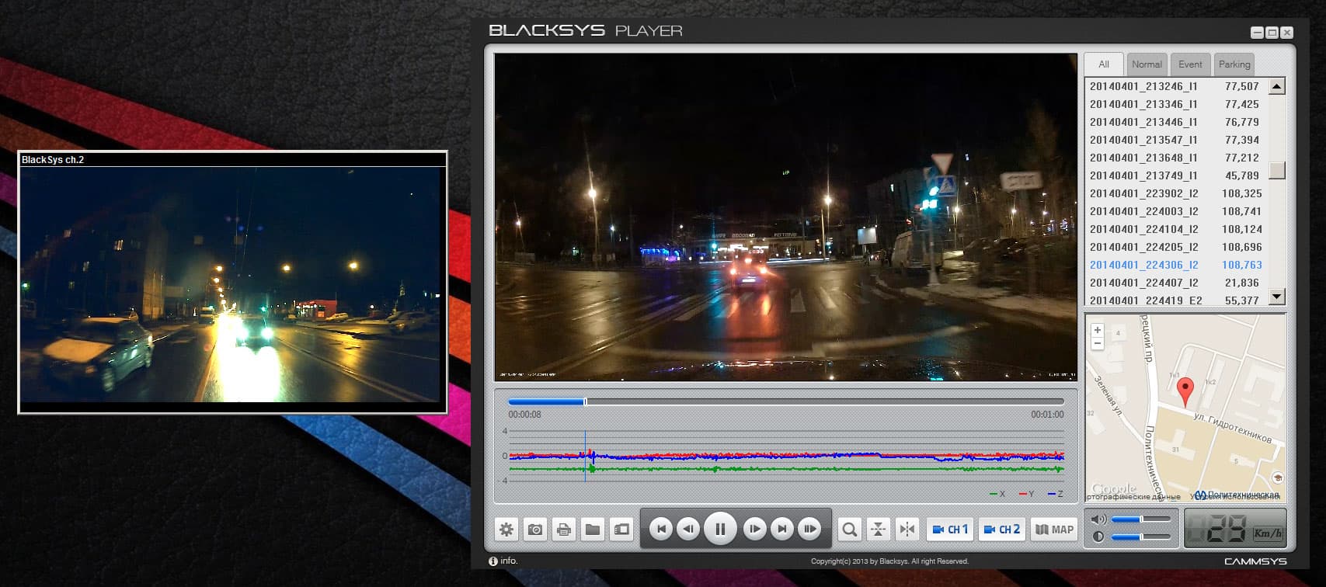Click the file list scroll up arrow
This screenshot has width=1326, height=587.
[1276, 86]
